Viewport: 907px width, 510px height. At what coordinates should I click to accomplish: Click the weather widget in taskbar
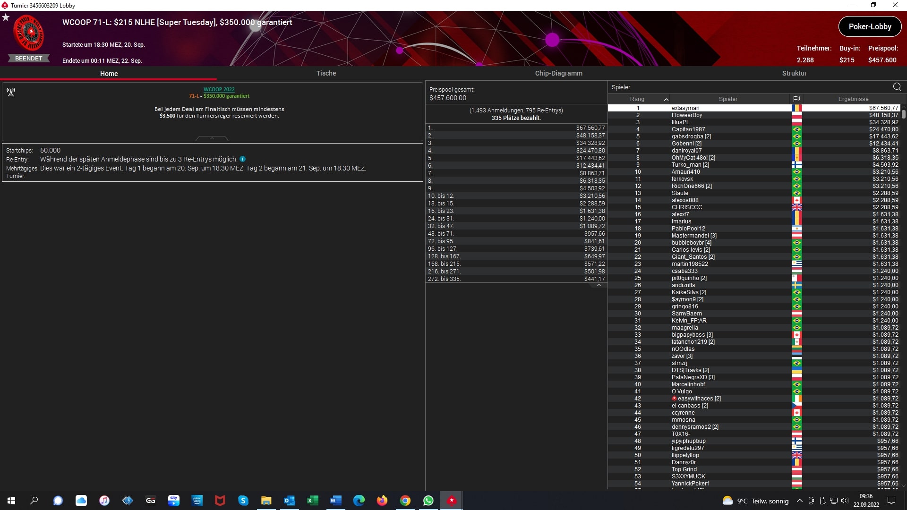pyautogui.click(x=756, y=501)
